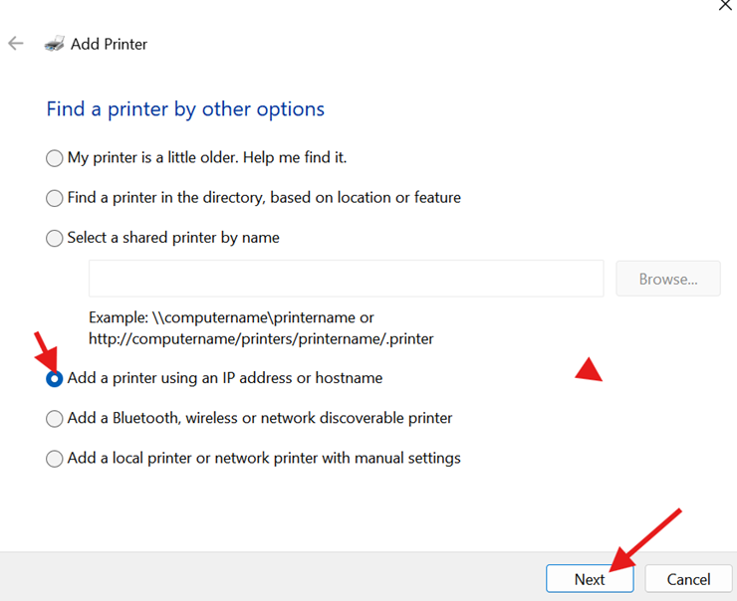
Task: Choose the Bluetooth, wireless or network discoverable option
Action: point(55,419)
